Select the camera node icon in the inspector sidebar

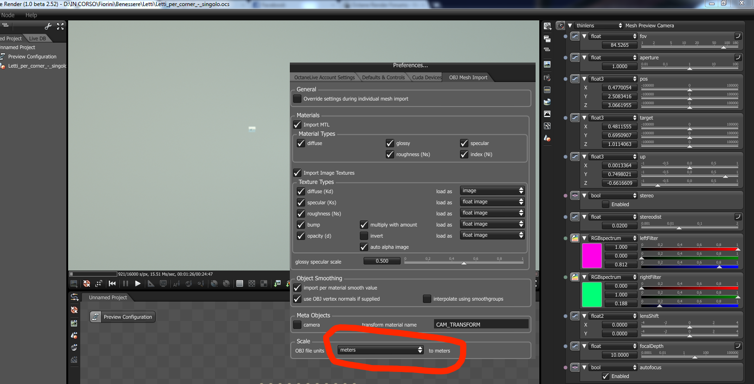[547, 77]
